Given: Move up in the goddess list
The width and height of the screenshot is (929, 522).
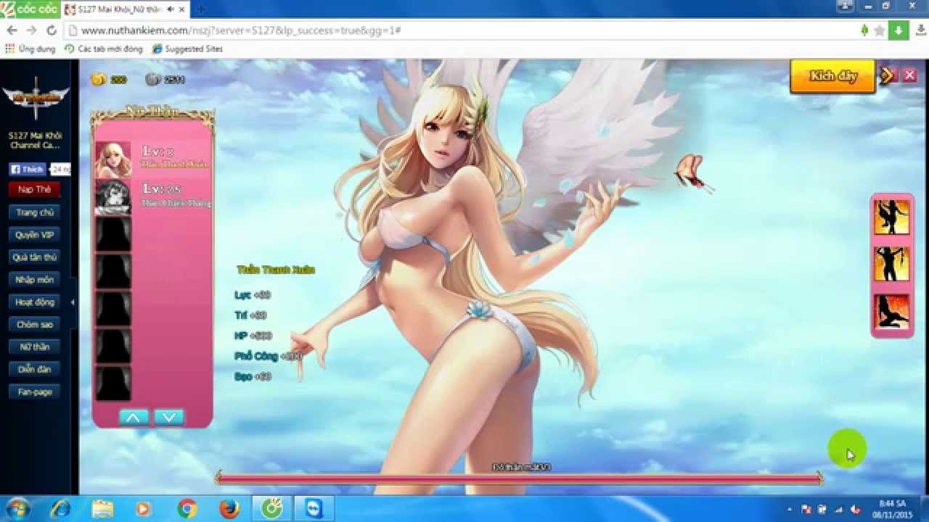Looking at the screenshot, I should coord(134,417).
